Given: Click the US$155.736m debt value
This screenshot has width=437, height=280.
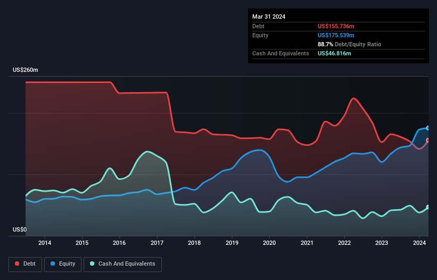Looking at the screenshot, I should pyautogui.click(x=336, y=26).
